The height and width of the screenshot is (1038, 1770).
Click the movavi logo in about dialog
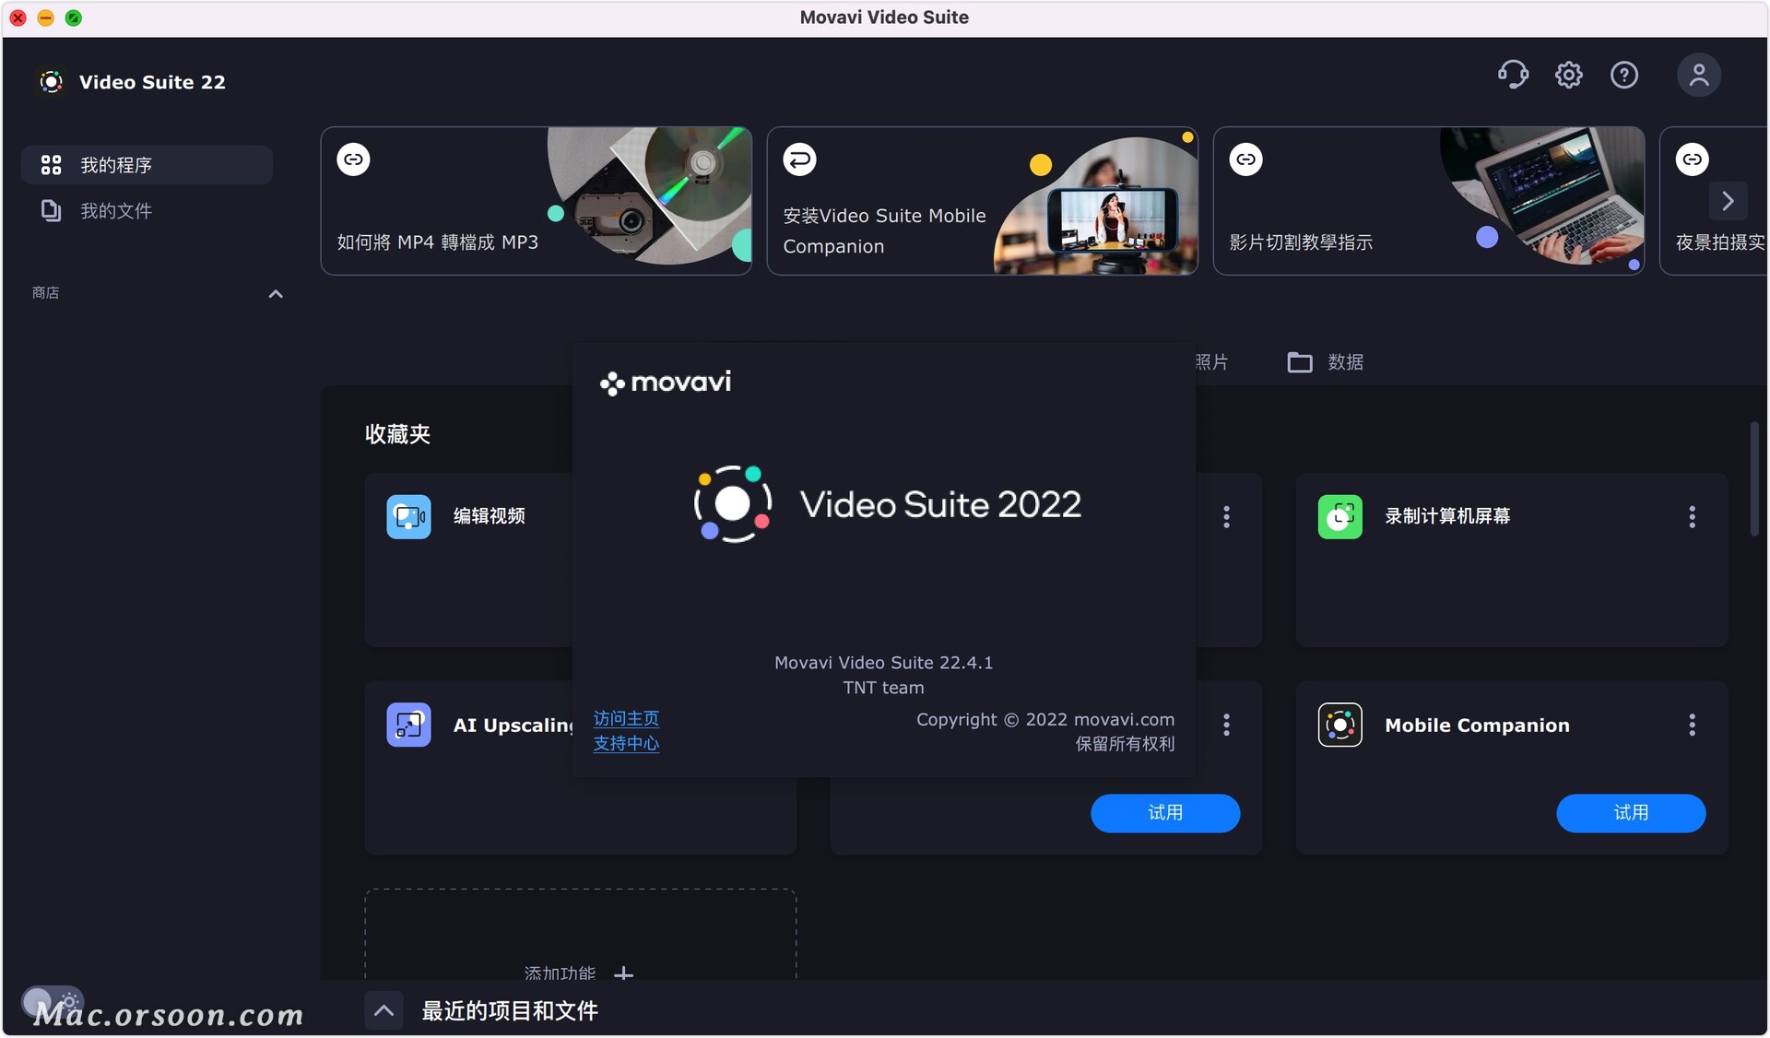click(665, 383)
